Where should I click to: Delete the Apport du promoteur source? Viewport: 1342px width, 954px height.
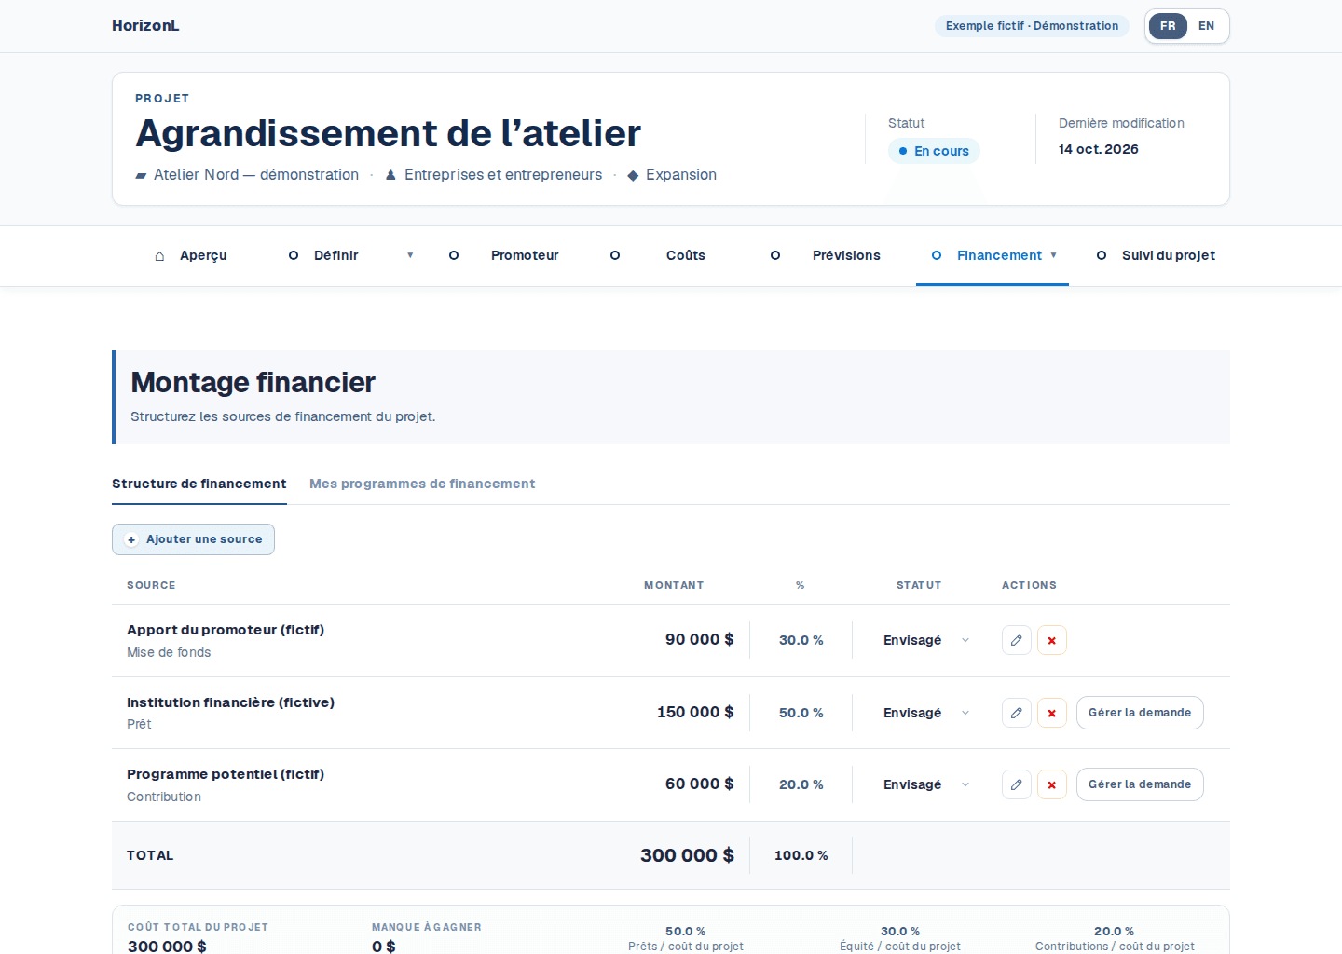pos(1052,640)
